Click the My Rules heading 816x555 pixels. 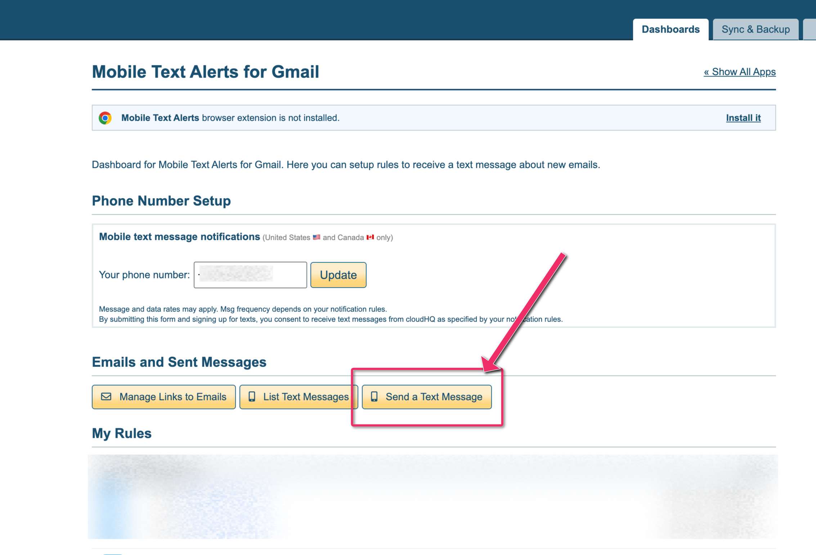122,433
